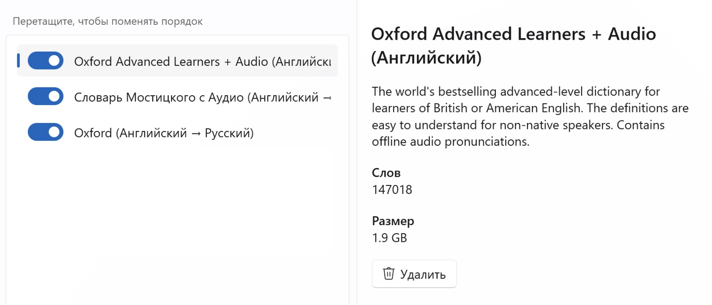Image resolution: width=712 pixels, height=305 pixels.
Task: Click the truncated arrow after Словарь Мостицкого name
Action: point(327,98)
